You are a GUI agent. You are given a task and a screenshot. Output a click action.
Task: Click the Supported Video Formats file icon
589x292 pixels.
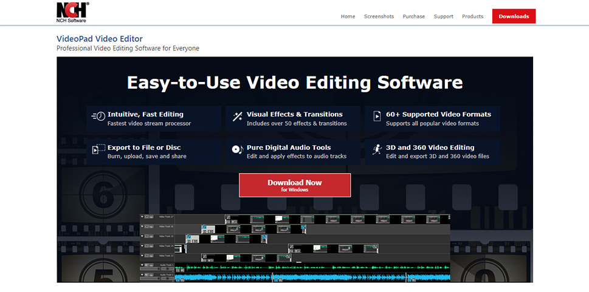click(377, 117)
